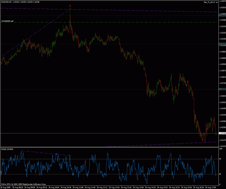
Task: Click the RSI(6) indicator label
Action: 7,149
